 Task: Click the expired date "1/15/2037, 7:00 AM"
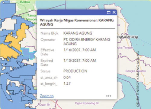(80, 61)
